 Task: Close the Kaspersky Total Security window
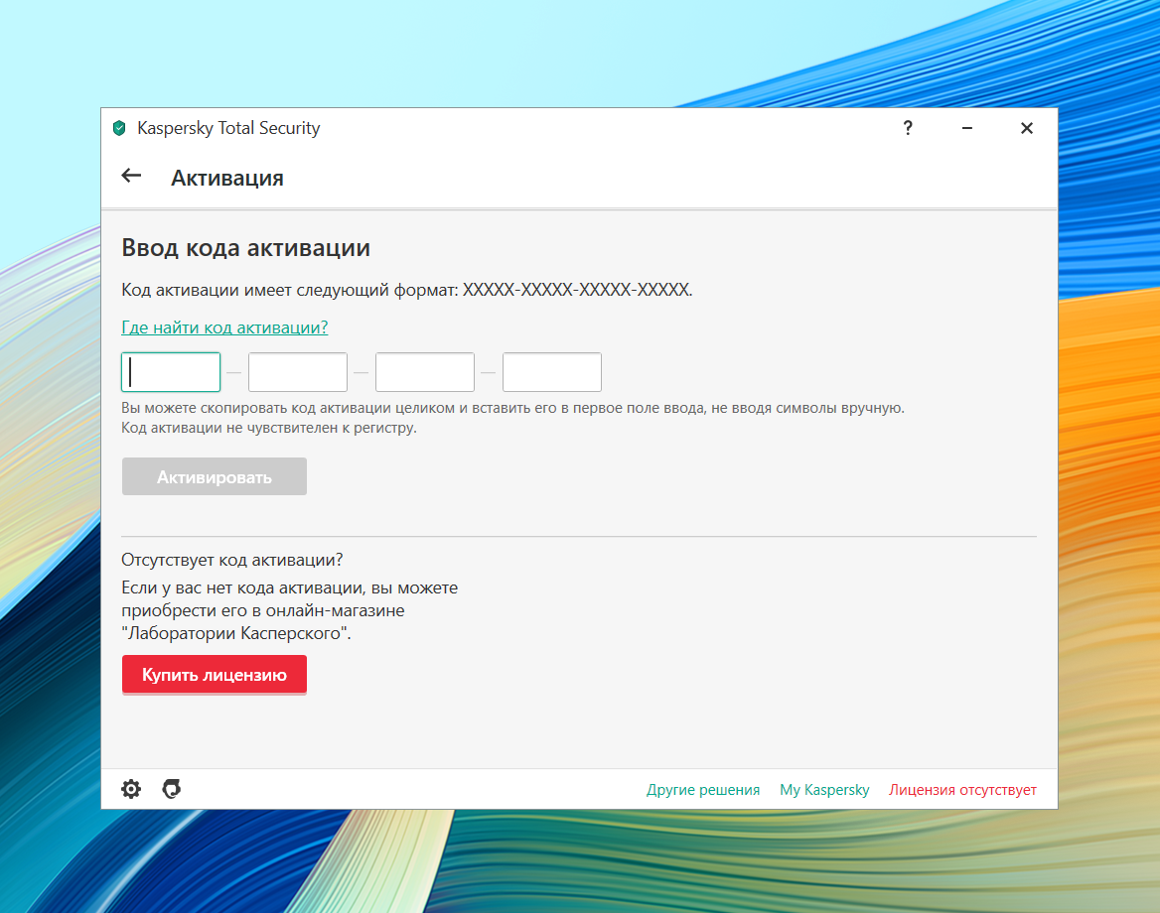[x=1027, y=128]
